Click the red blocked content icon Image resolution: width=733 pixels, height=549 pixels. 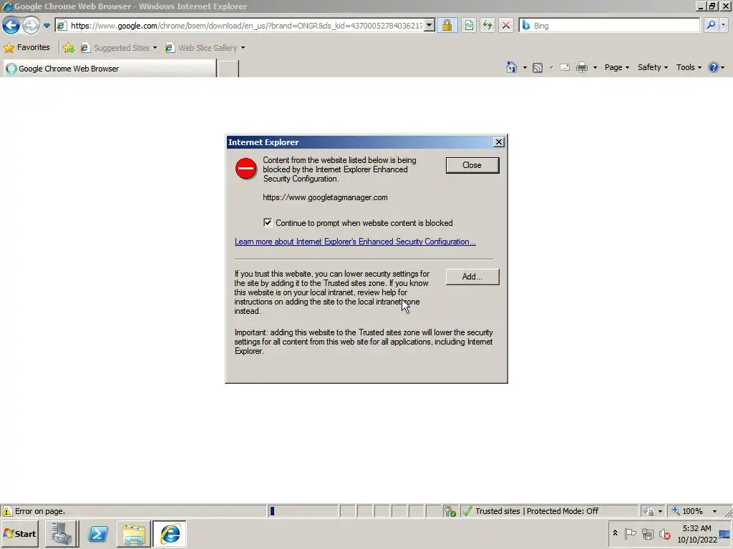coord(246,169)
